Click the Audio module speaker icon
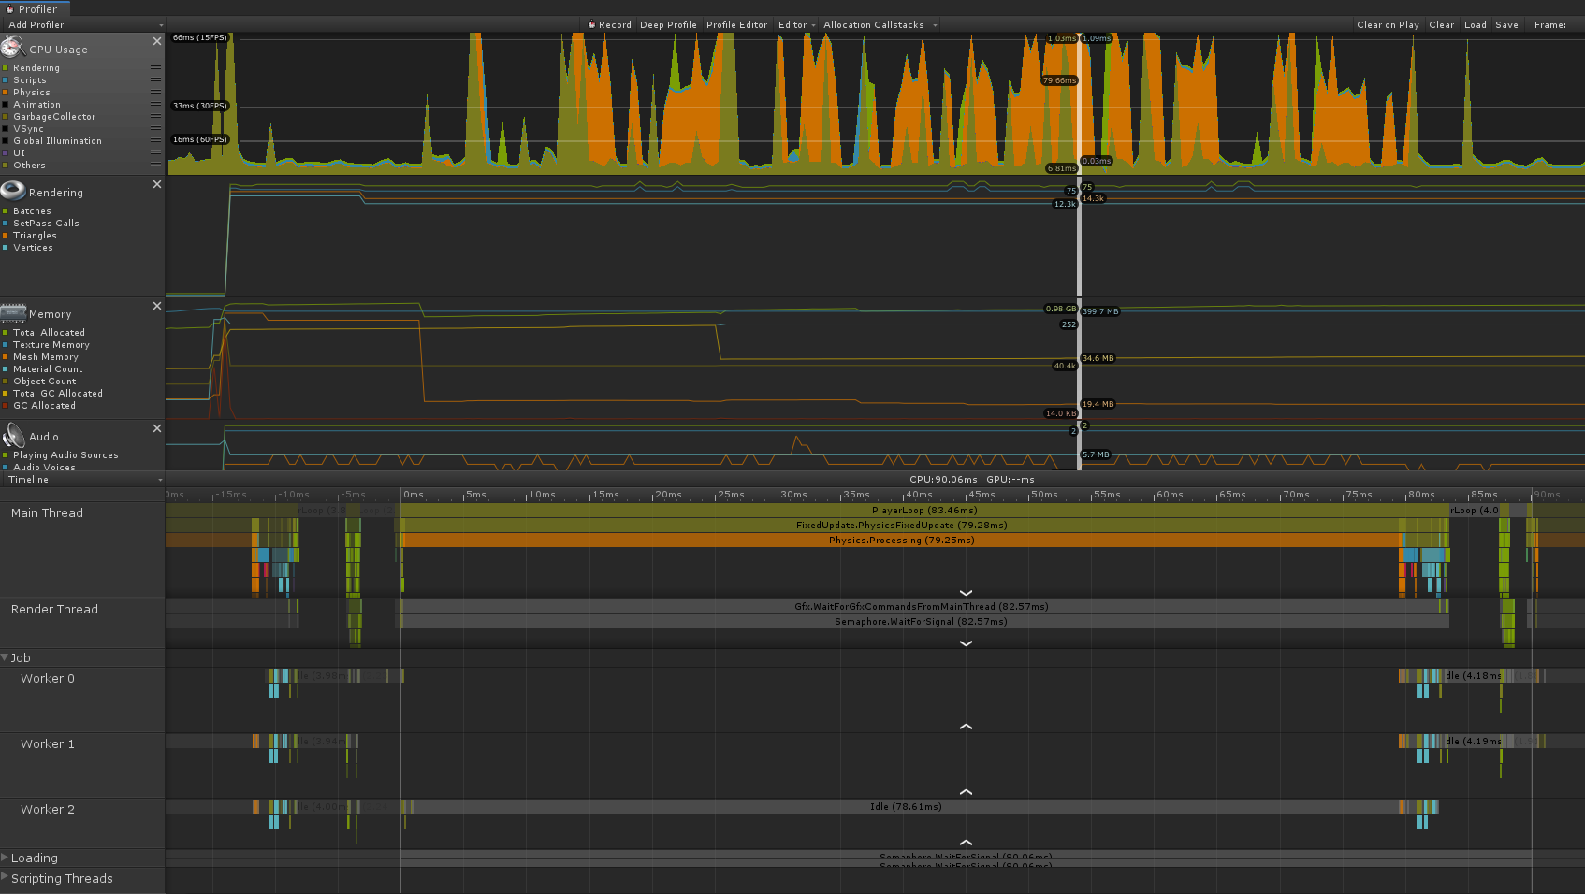 [x=13, y=435]
